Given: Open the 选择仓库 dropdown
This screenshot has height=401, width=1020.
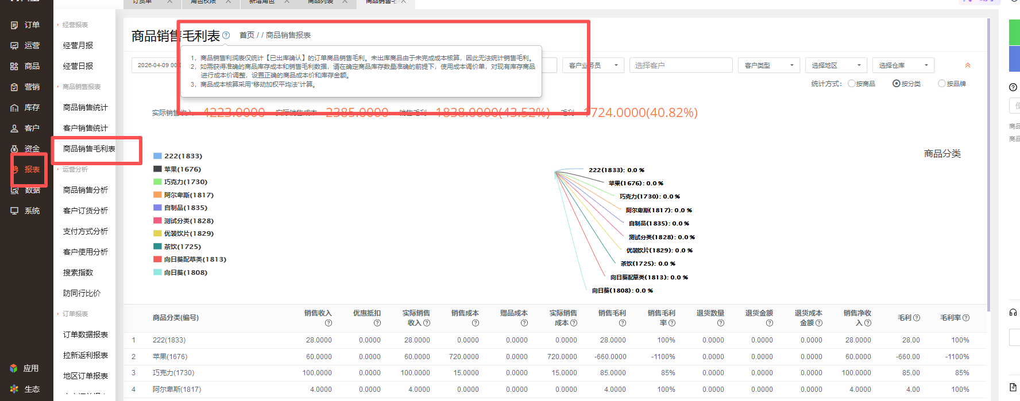Looking at the screenshot, I should pyautogui.click(x=903, y=65).
